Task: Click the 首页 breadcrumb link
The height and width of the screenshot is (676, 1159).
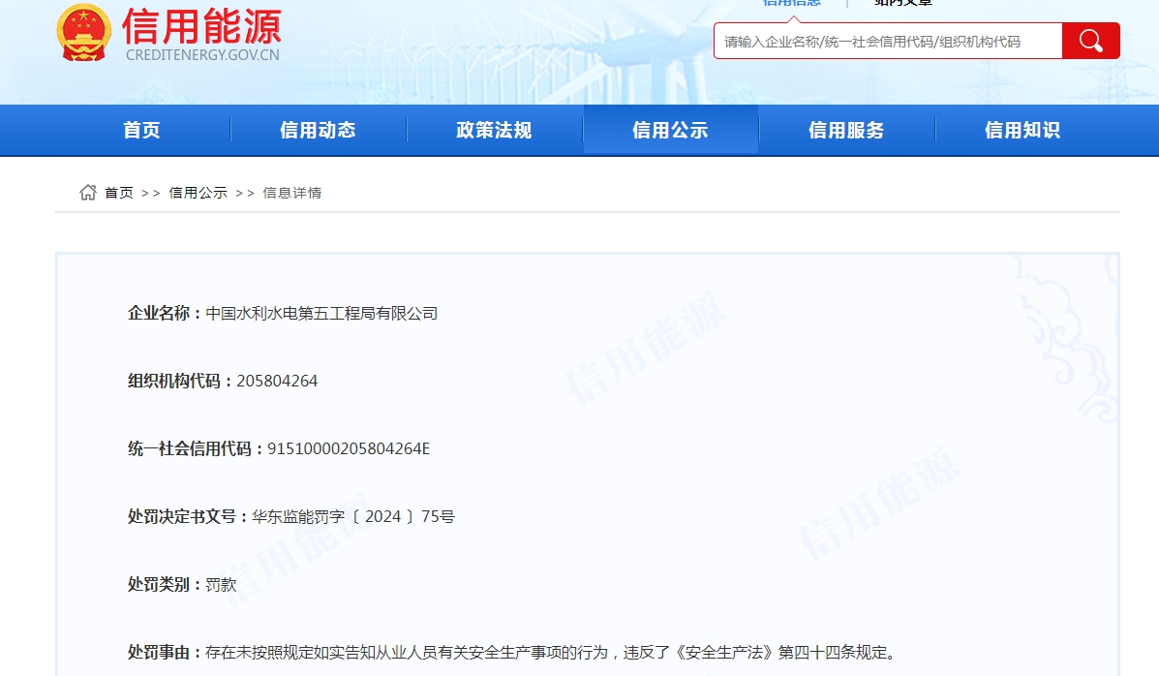Action: pyautogui.click(x=119, y=193)
